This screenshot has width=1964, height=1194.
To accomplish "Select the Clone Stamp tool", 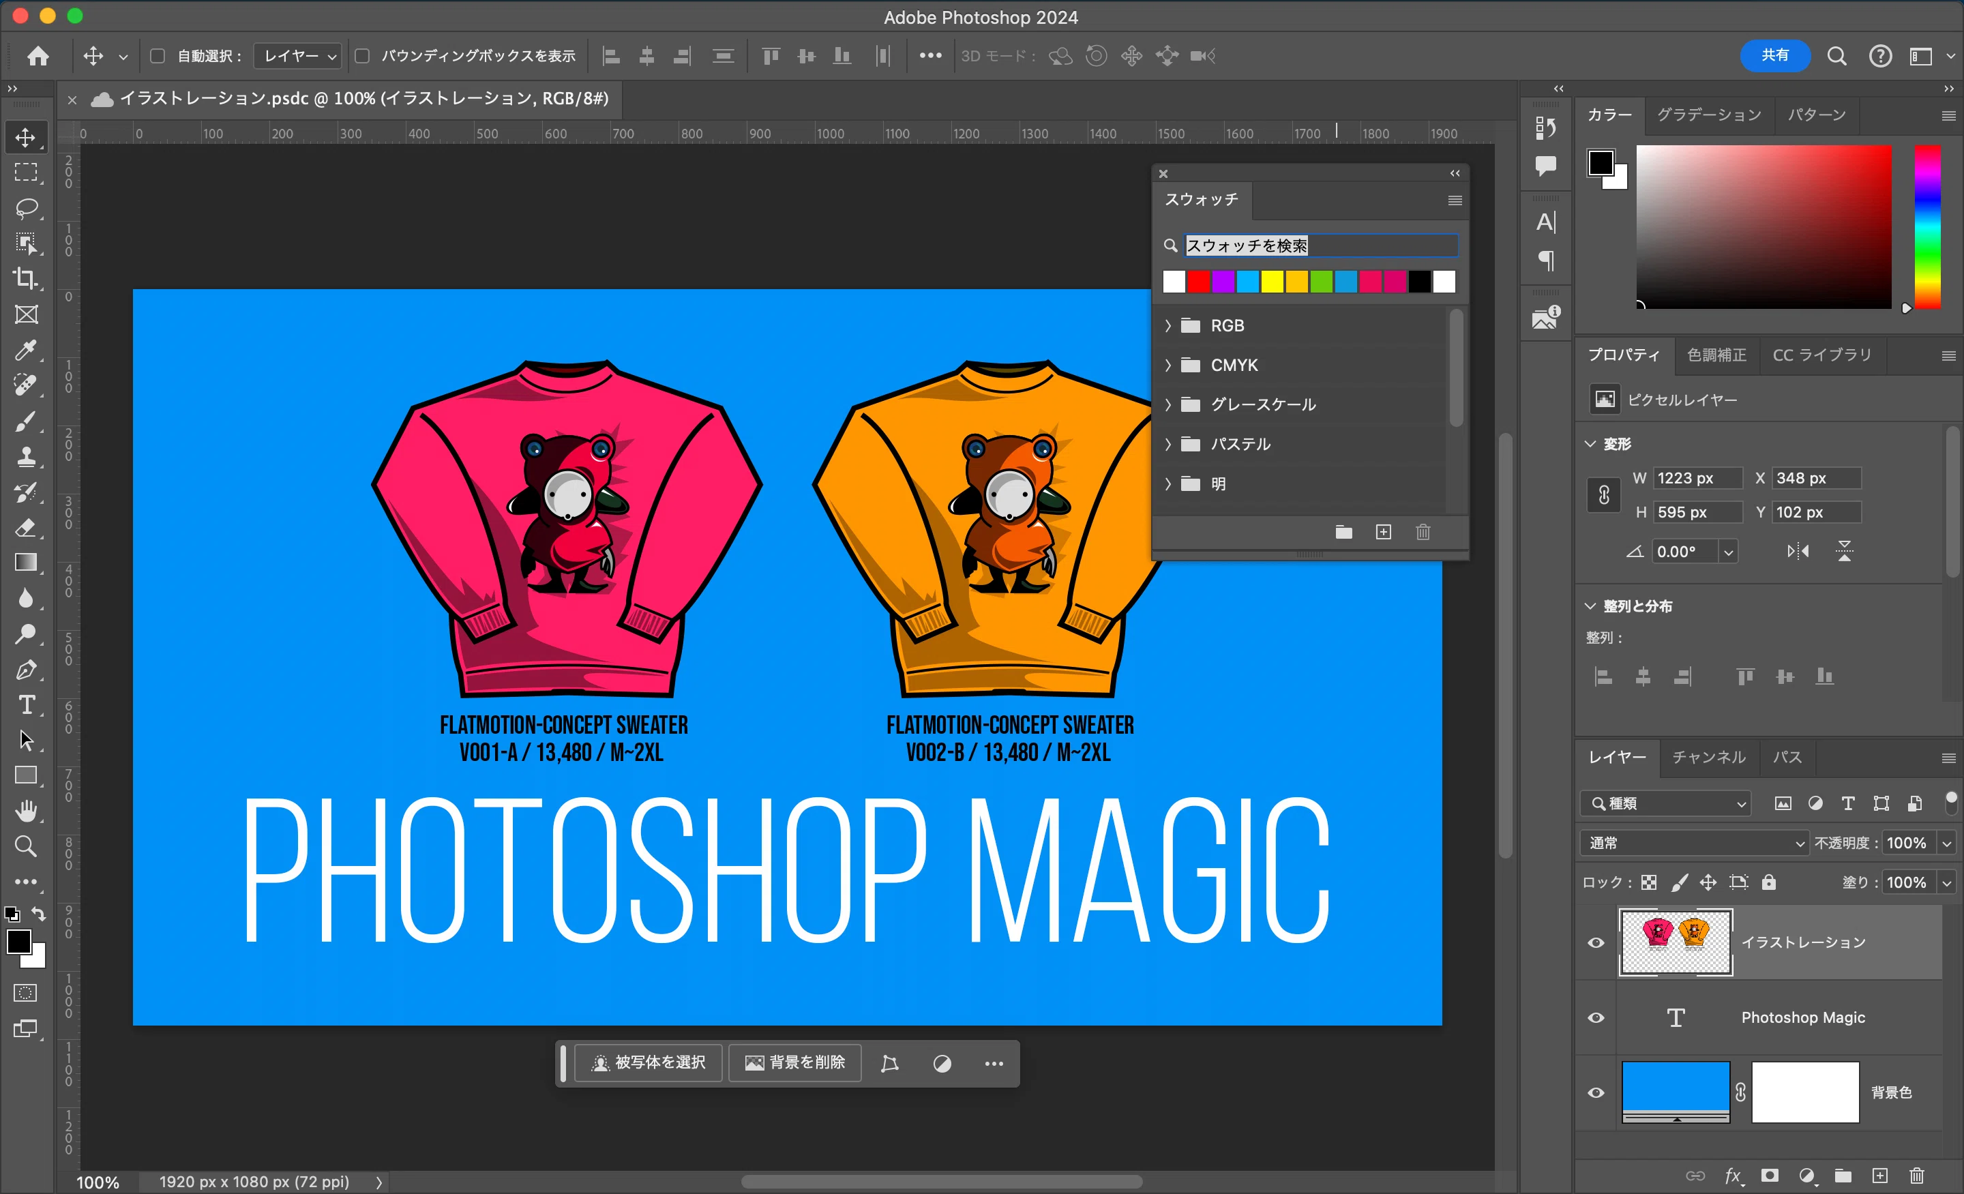I will coord(27,456).
